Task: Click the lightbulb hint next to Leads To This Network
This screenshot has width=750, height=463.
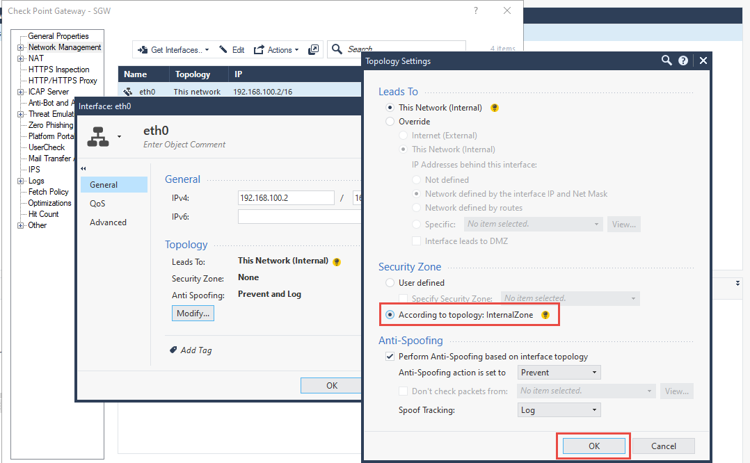Action: [495, 108]
